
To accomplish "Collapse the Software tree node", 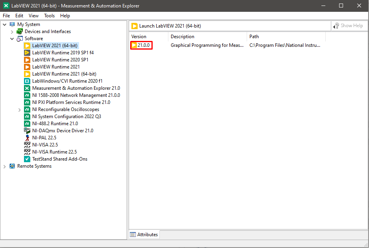I will click(x=12, y=39).
